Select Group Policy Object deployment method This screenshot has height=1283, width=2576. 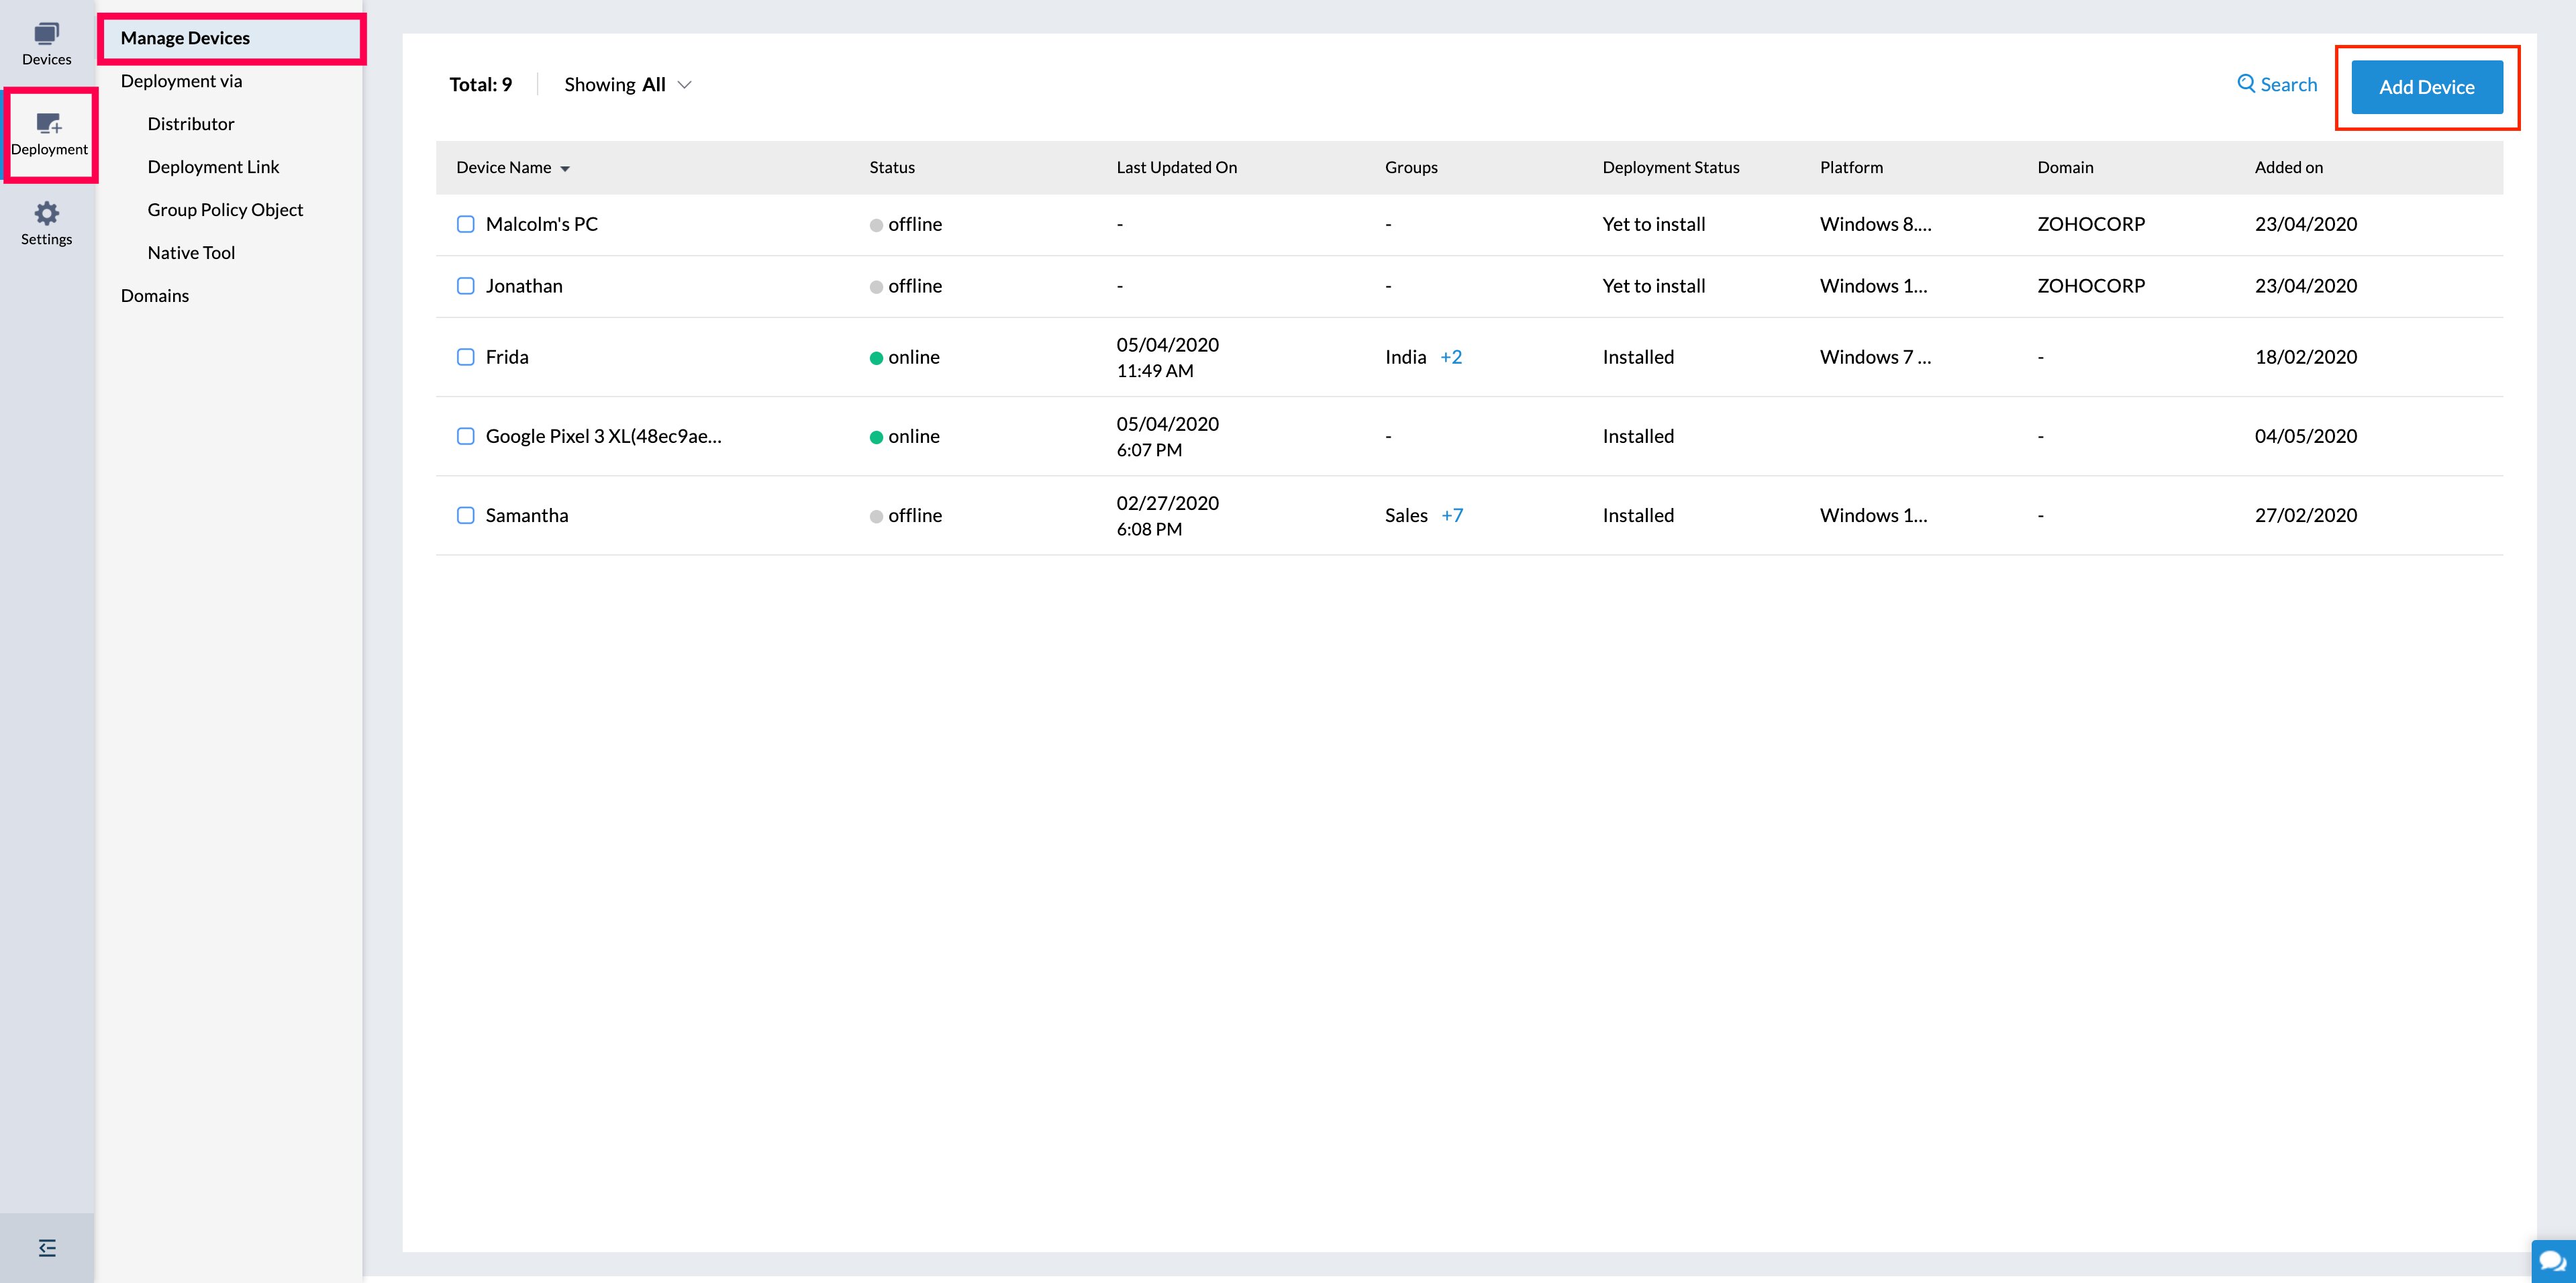pyautogui.click(x=225, y=209)
